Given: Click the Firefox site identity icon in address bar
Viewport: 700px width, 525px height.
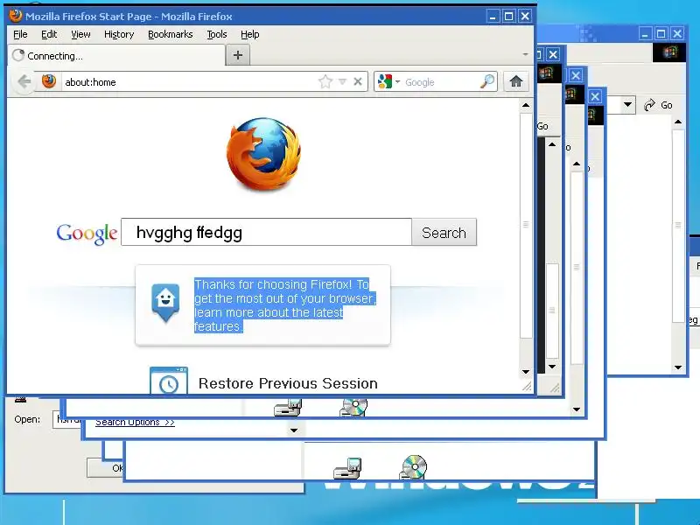Looking at the screenshot, I should pos(49,81).
